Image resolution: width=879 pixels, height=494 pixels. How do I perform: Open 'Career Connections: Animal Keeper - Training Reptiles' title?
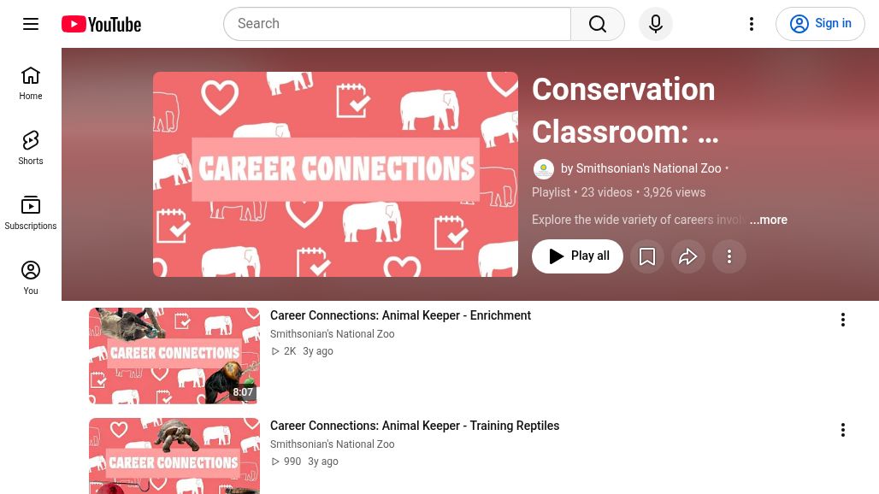point(414,426)
